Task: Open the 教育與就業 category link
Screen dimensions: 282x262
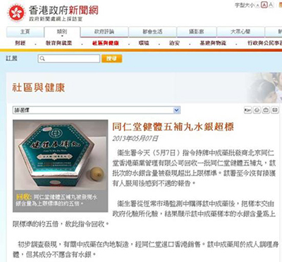Action: pos(59,43)
